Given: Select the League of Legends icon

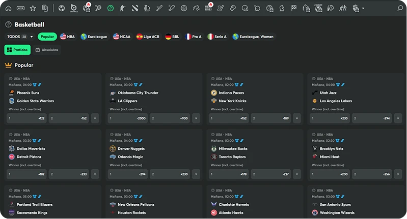Looking at the screenshot, I should (x=147, y=8).
